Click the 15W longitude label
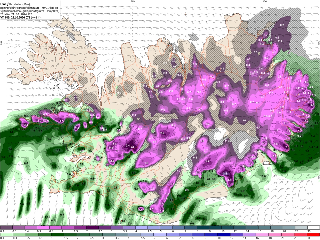The width and height of the screenshot is (320, 240). 265,1
